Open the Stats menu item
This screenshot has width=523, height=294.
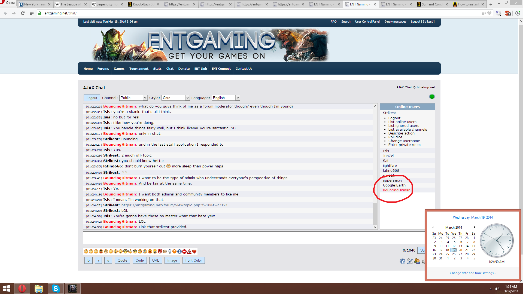[157, 69]
